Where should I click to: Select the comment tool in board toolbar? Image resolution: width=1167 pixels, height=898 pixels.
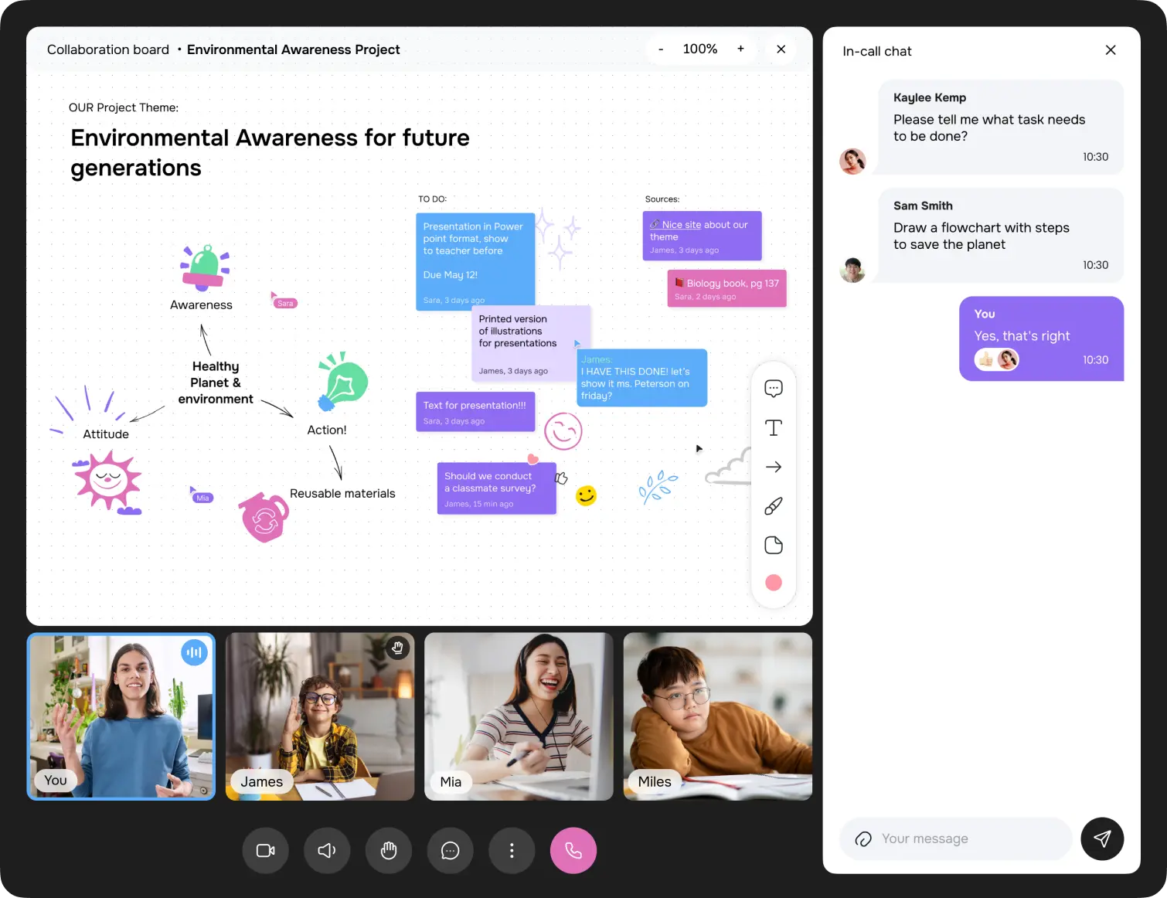coord(773,389)
